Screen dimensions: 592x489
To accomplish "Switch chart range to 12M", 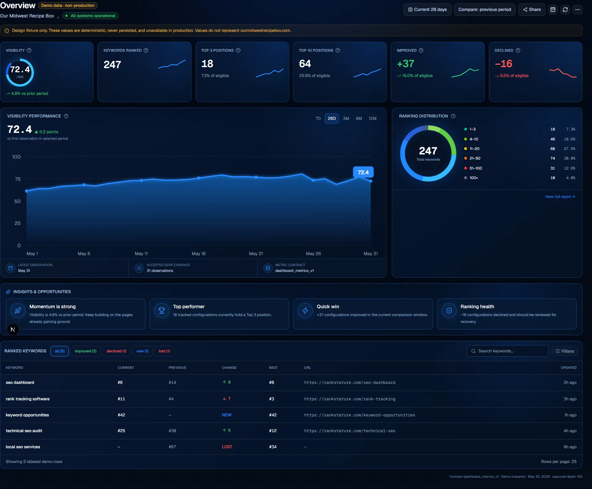I will tap(372, 118).
